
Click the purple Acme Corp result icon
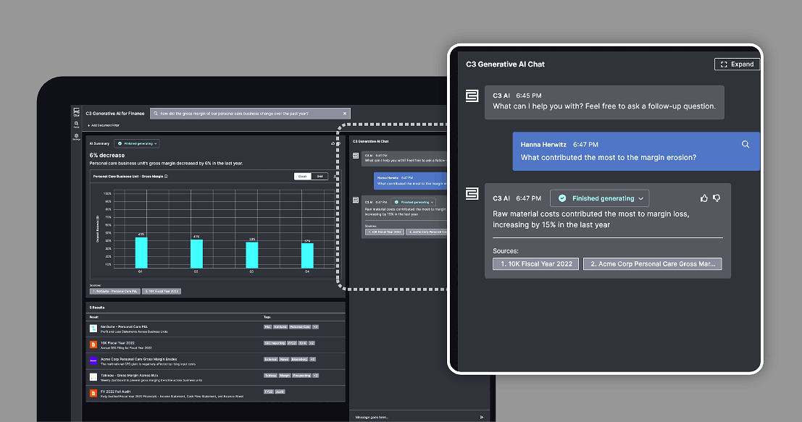click(x=93, y=360)
